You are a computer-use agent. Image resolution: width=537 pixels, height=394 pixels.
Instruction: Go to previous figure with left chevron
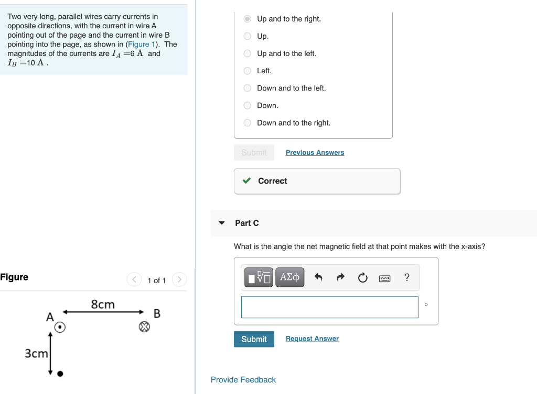pyautogui.click(x=134, y=279)
